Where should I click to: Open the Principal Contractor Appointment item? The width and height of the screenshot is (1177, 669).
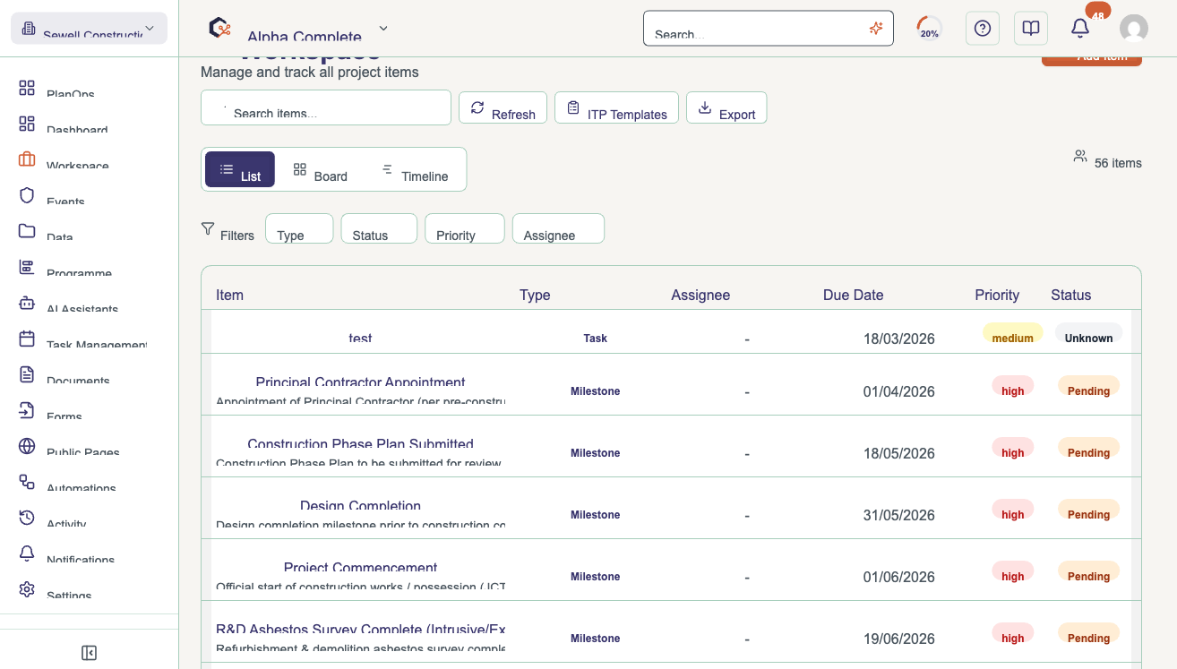point(361,382)
